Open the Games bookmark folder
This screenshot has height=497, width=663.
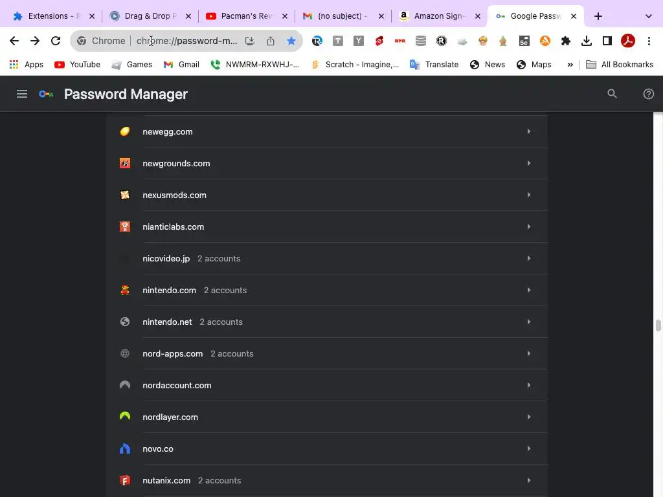click(131, 64)
